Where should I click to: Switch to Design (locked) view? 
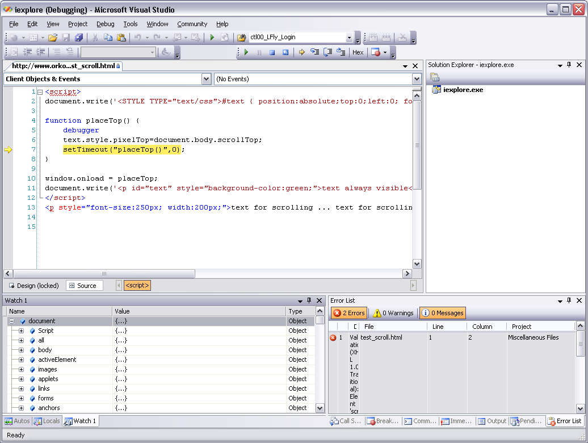click(x=34, y=286)
